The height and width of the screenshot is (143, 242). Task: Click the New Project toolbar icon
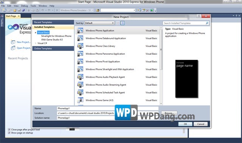click(5, 10)
